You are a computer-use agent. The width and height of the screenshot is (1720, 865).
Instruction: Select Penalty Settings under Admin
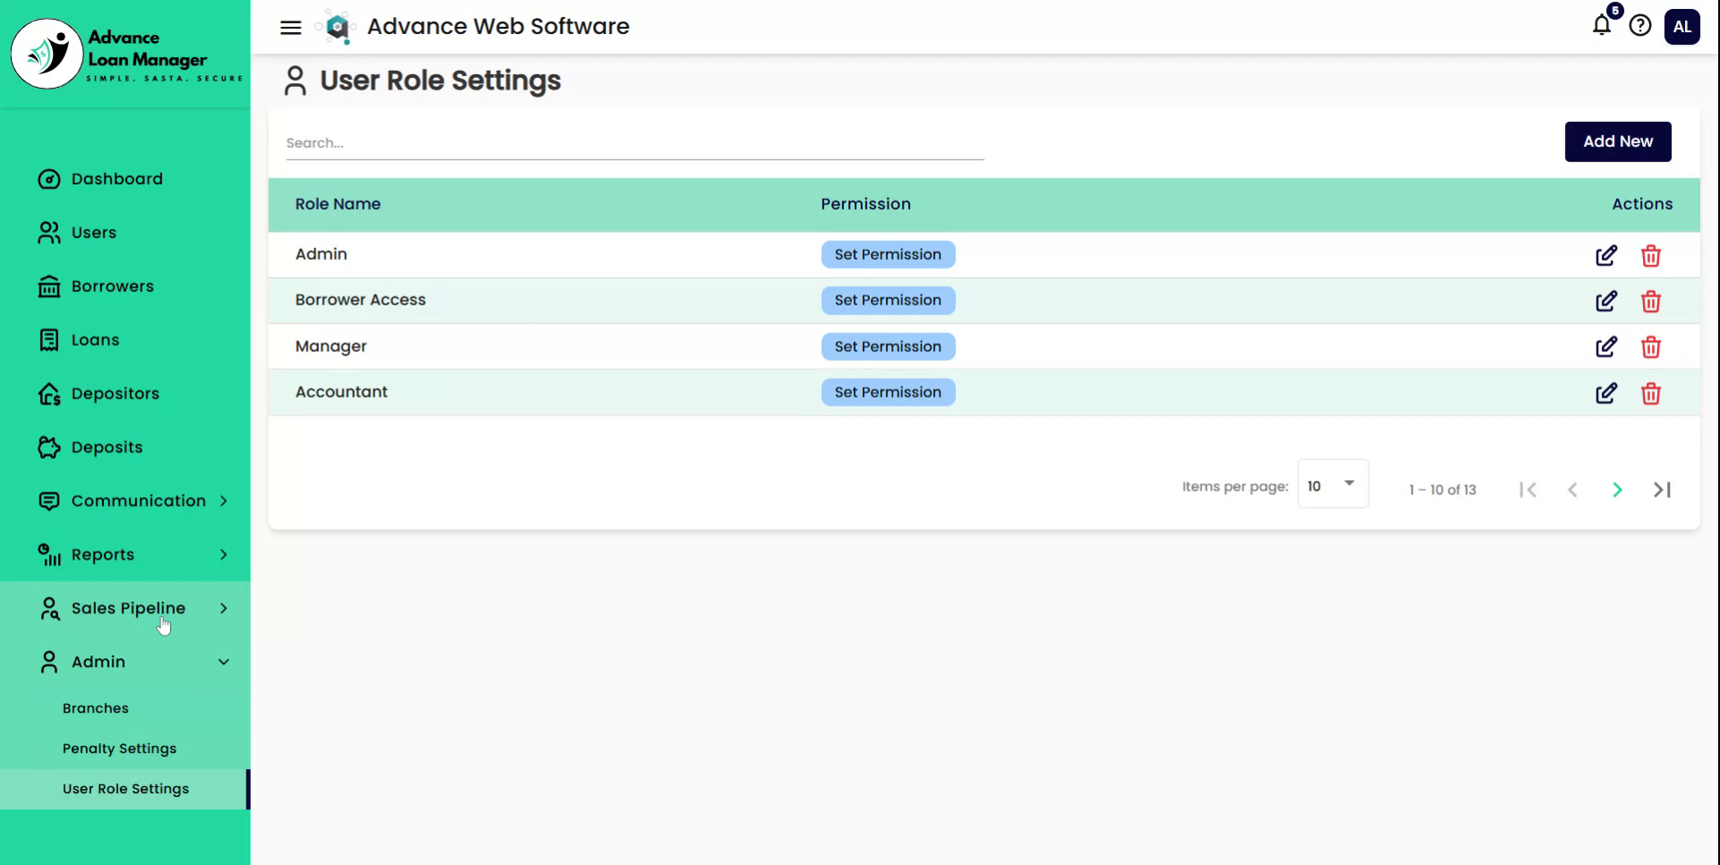coord(119,749)
